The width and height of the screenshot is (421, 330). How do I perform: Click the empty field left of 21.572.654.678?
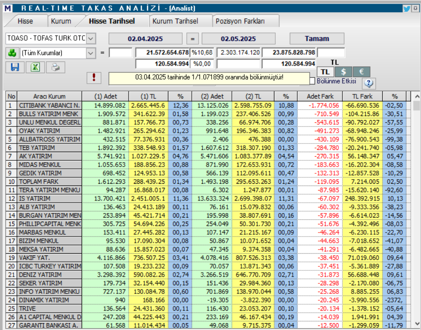[120, 53]
